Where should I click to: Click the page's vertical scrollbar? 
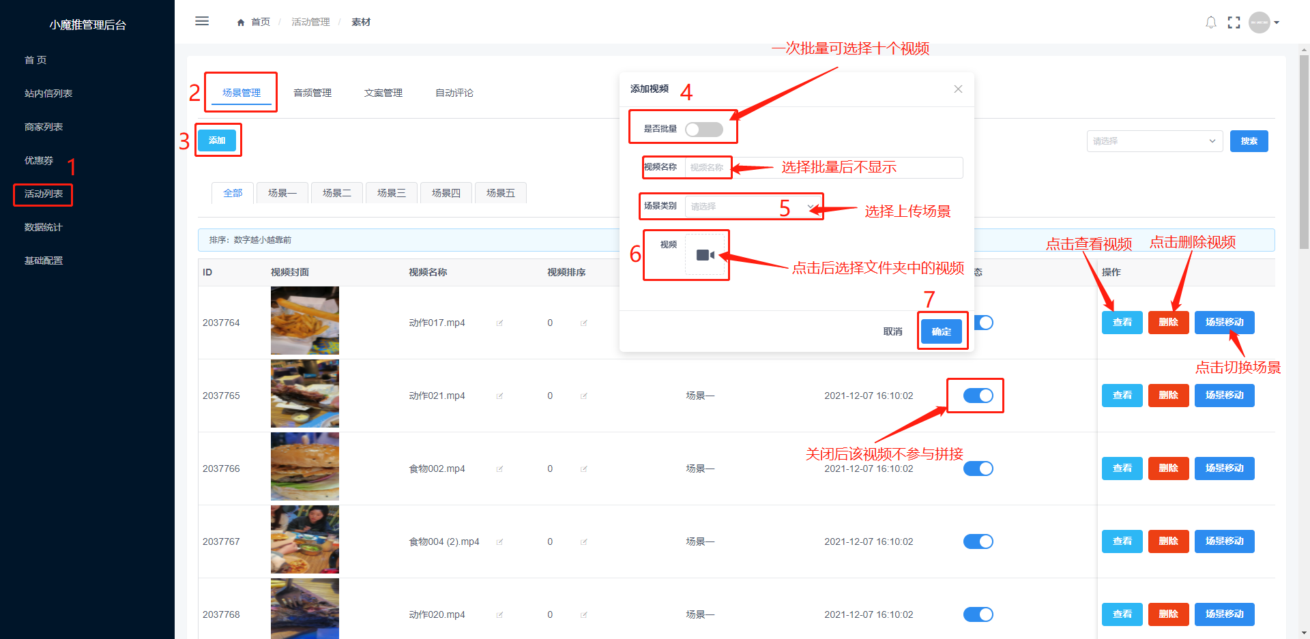click(1304, 150)
